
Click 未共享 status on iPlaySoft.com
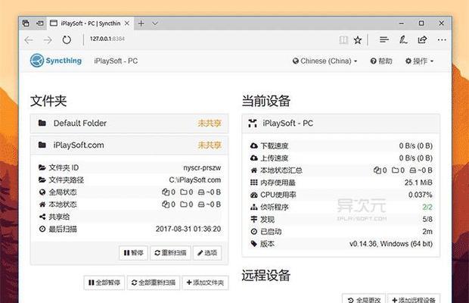[x=210, y=145]
